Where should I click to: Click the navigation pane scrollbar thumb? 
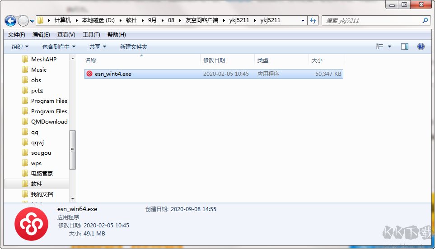(72, 150)
